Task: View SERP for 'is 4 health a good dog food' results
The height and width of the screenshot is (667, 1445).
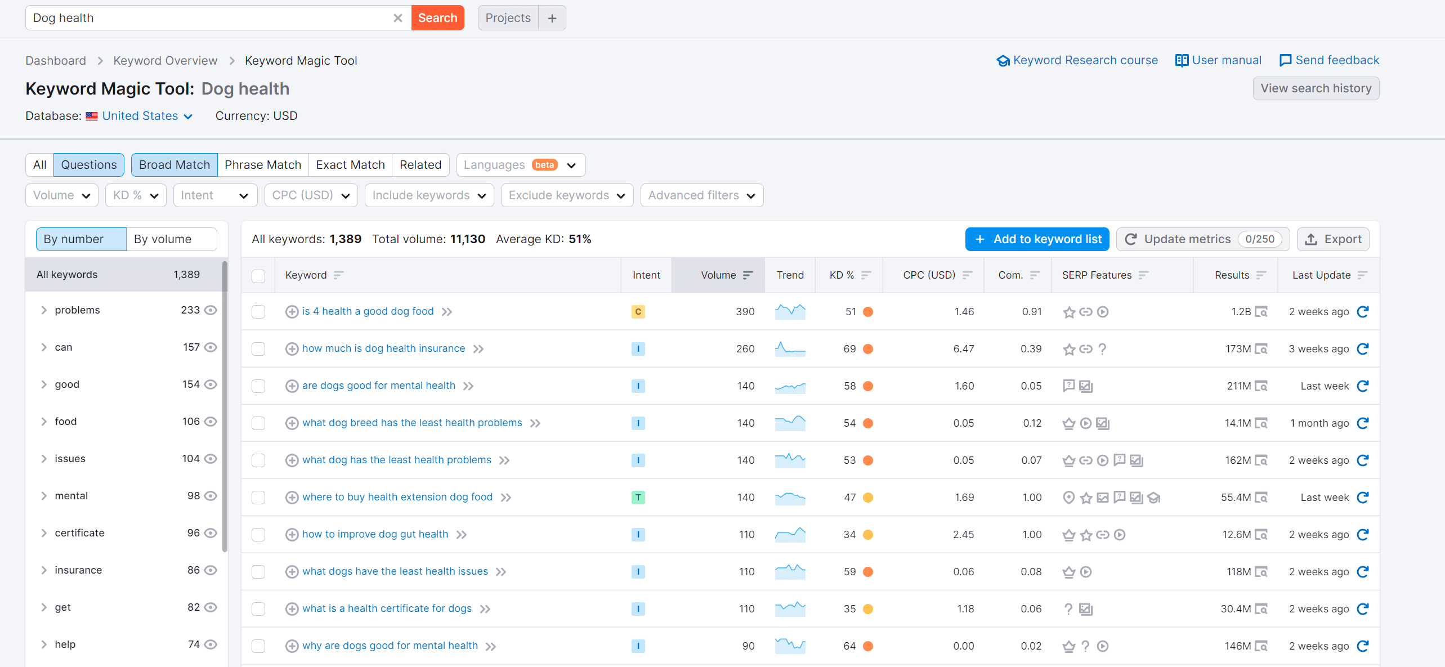Action: pos(1261,312)
